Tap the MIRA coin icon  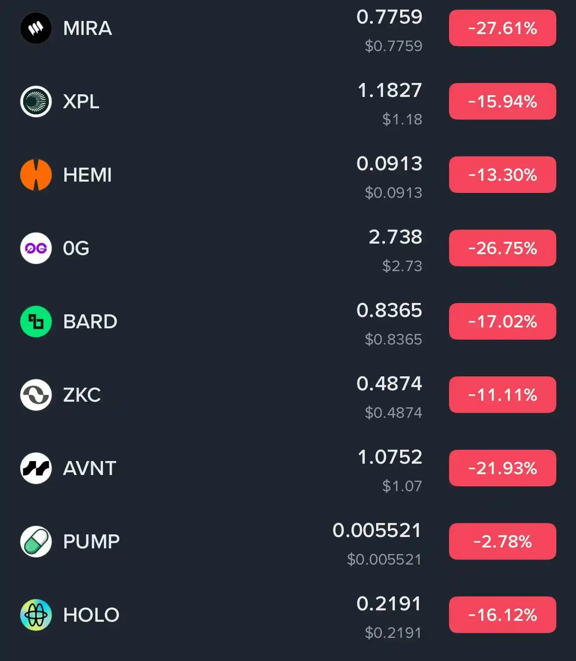(36, 28)
